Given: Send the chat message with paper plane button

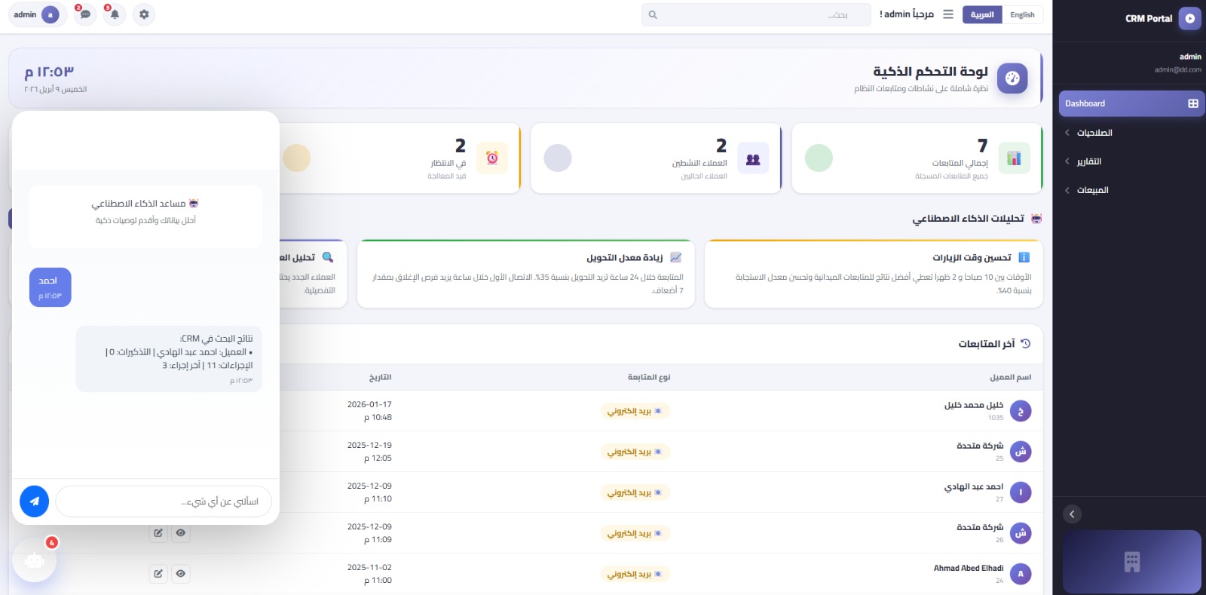Looking at the screenshot, I should click(x=35, y=501).
